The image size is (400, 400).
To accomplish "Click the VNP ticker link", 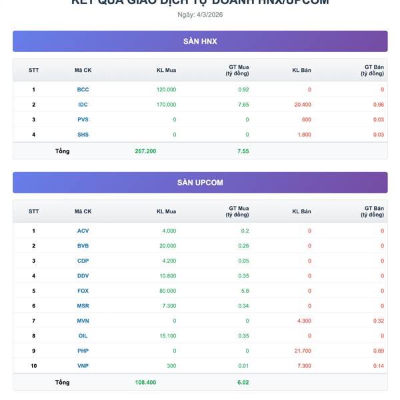I will [x=83, y=366].
